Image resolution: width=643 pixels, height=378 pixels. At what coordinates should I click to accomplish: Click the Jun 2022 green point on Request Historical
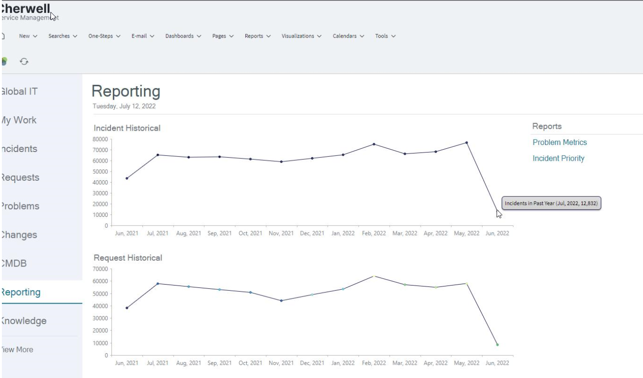tap(497, 345)
